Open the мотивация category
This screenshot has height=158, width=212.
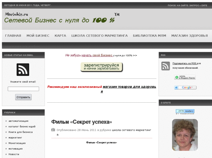[15, 149]
